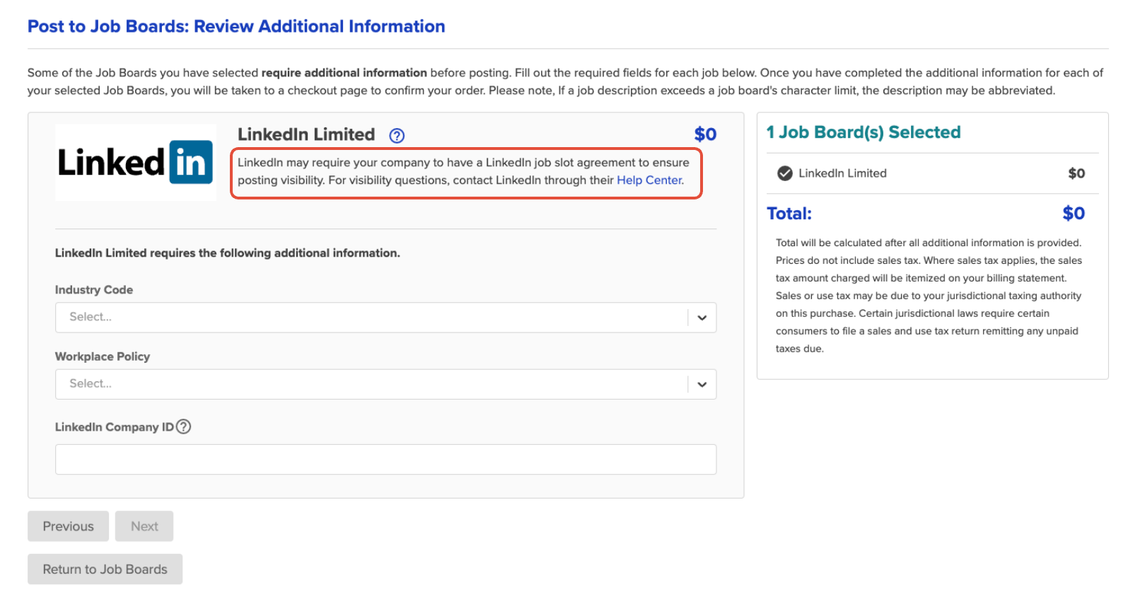Click the Workplace Policy label

coord(103,356)
